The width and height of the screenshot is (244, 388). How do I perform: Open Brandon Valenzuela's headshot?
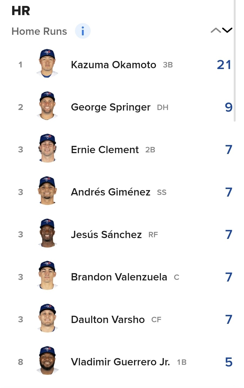pyautogui.click(x=47, y=276)
